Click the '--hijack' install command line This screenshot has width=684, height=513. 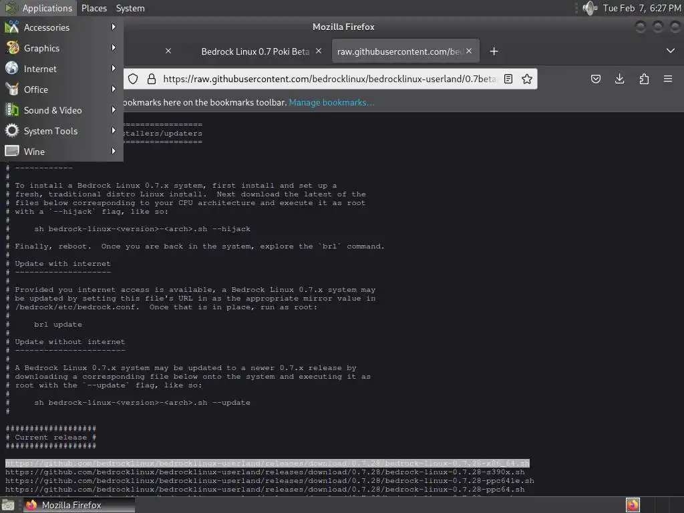coord(142,229)
